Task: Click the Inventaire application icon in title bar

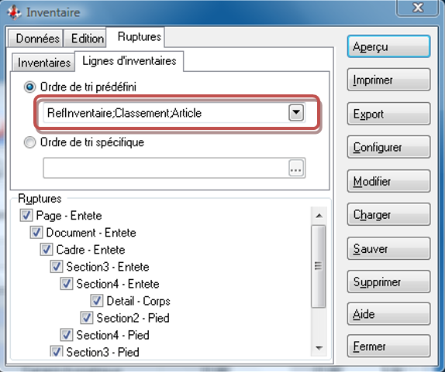Action: coord(14,12)
